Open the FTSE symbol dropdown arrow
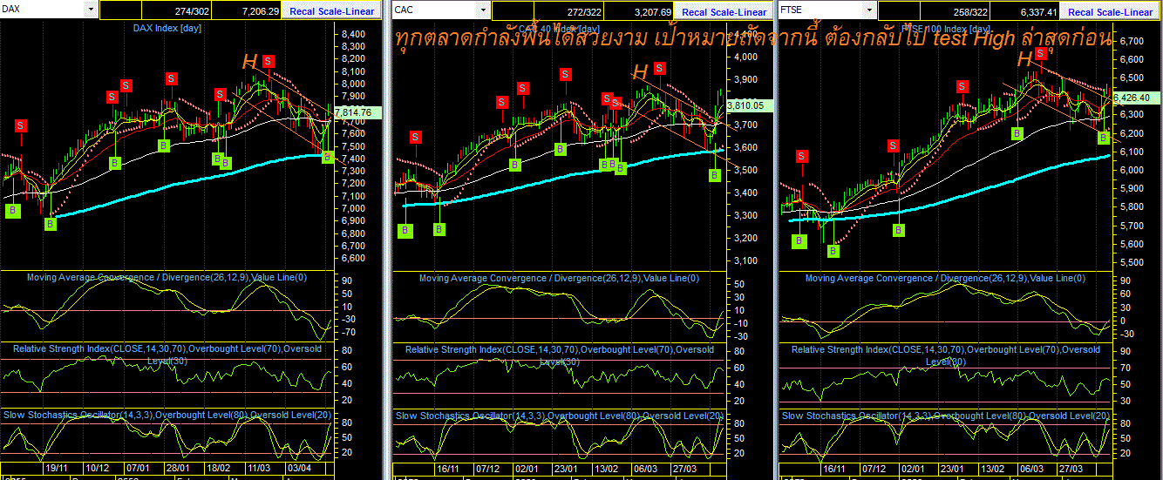1163x480 pixels. click(869, 10)
